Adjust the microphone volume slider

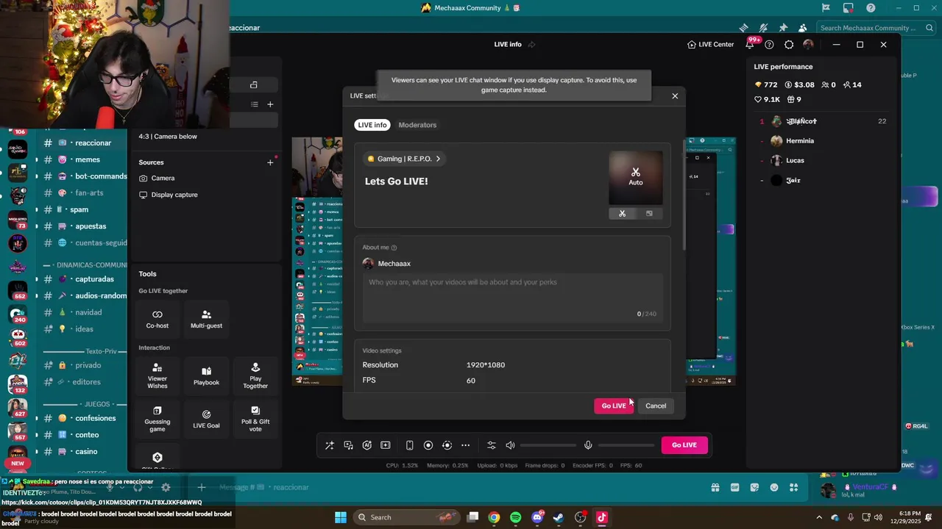click(626, 445)
